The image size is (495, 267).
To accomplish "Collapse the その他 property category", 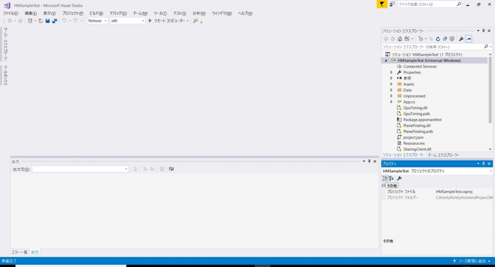I will [x=383, y=186].
